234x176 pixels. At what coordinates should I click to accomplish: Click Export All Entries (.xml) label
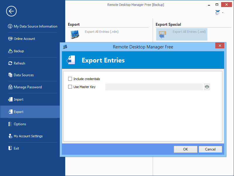[189, 32]
